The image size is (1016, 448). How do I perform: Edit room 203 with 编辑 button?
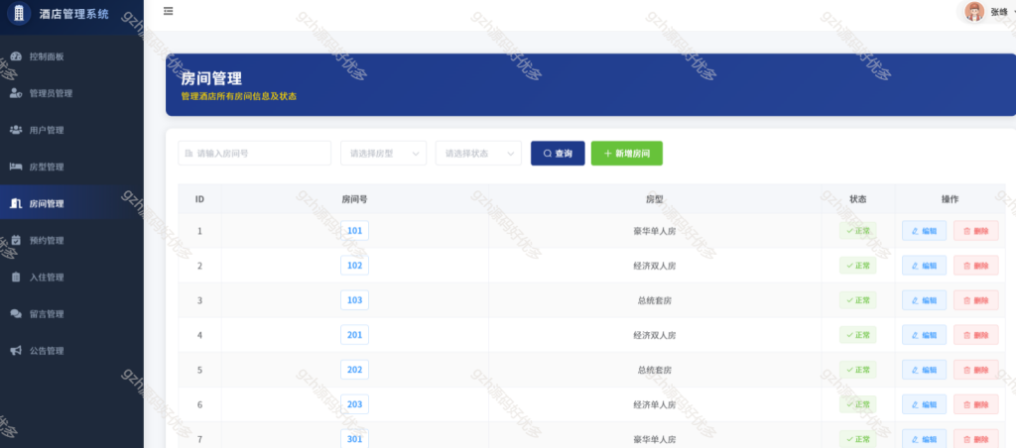[924, 404]
